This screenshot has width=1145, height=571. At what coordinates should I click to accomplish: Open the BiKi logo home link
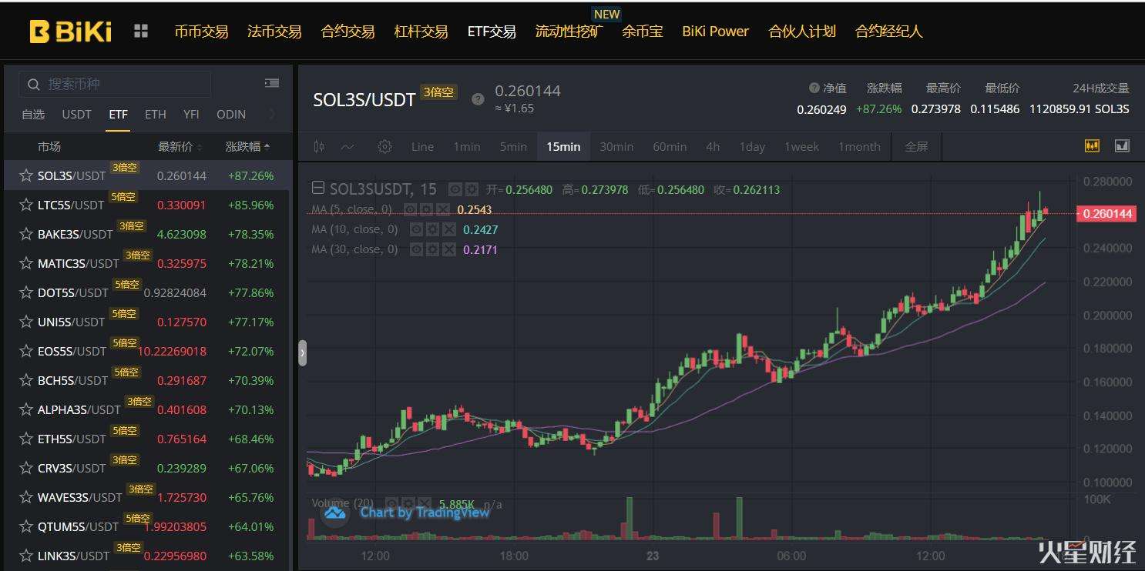pos(70,32)
